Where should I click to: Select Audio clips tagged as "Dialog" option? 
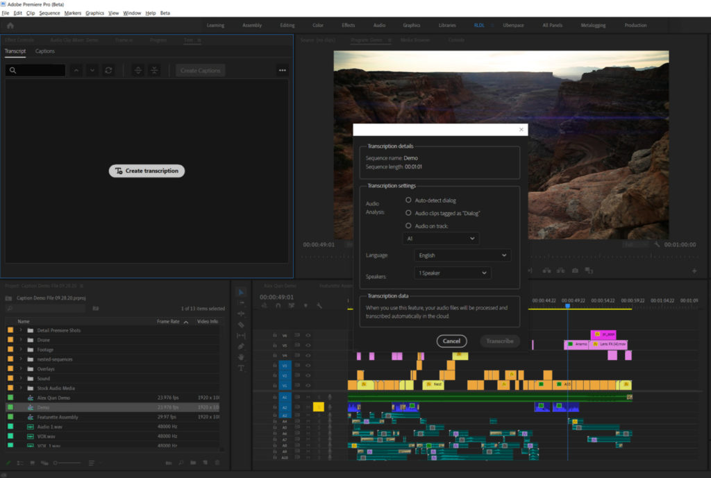click(x=408, y=213)
